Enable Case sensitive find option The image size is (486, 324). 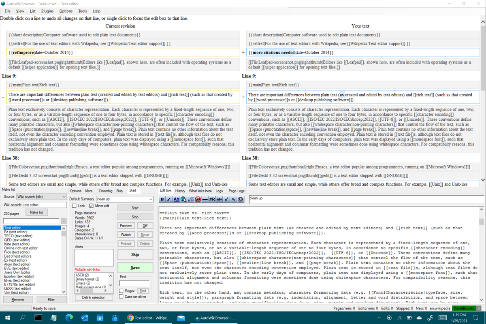[x=122, y=296]
